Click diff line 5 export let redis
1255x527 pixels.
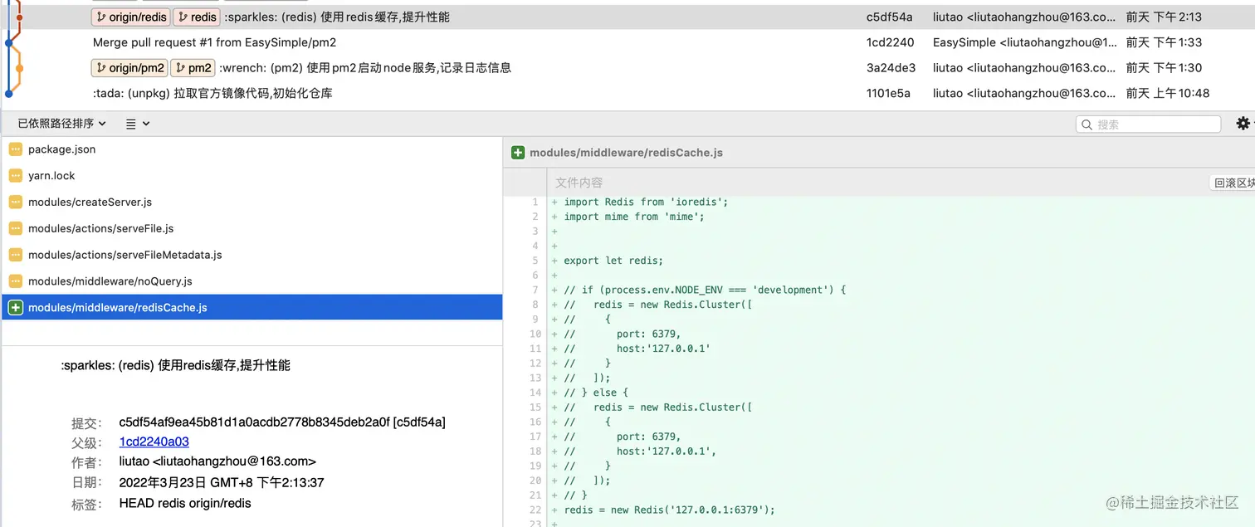point(613,261)
